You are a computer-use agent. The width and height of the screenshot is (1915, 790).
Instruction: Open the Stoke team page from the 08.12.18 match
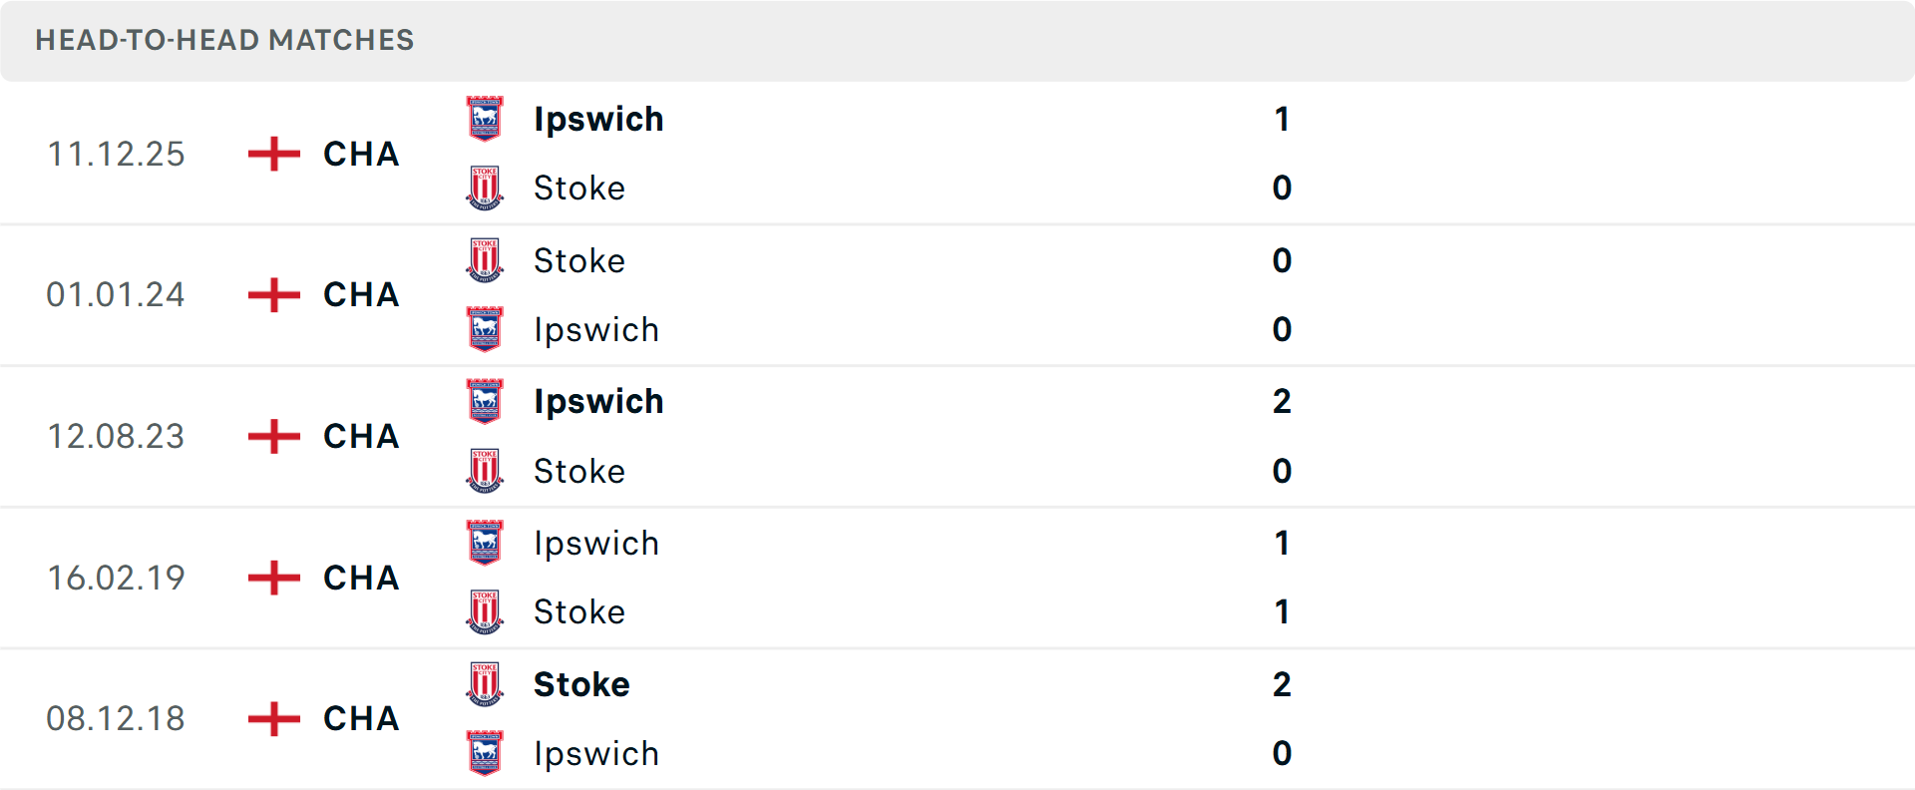(581, 684)
